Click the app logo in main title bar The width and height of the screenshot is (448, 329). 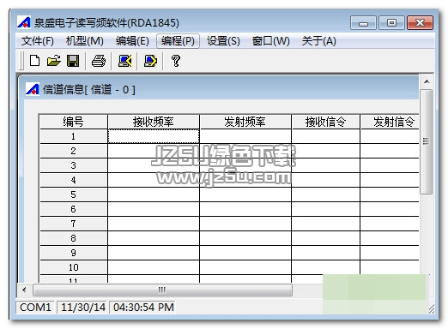click(24, 22)
